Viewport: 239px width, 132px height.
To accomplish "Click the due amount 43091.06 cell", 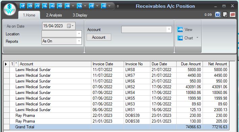I will 189,87.
